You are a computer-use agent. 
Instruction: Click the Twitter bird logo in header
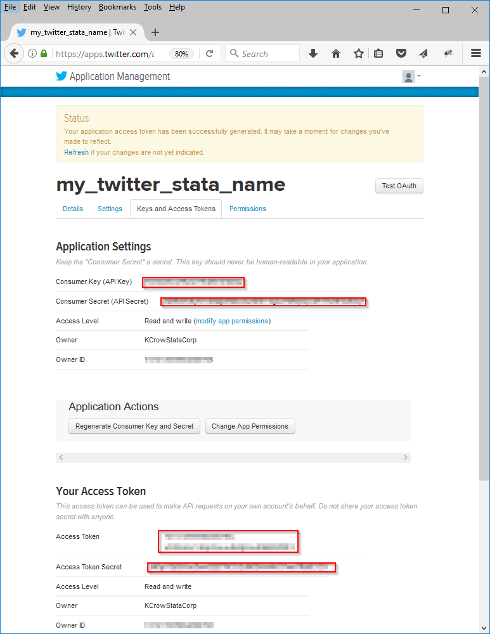[61, 76]
